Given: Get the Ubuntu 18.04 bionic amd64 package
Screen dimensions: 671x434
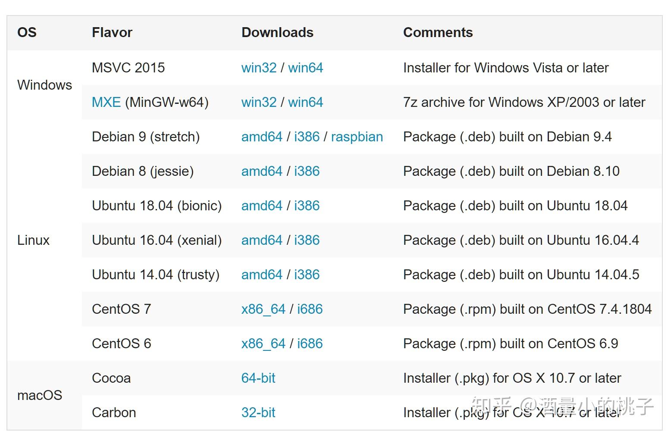Looking at the screenshot, I should 262,206.
